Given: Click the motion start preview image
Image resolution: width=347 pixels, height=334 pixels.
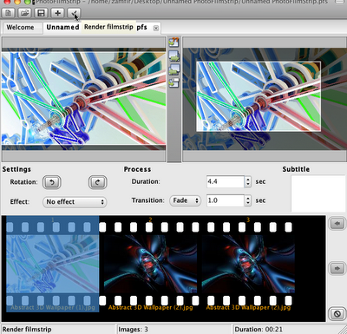Looking at the screenshot, I should tap(83, 98).
